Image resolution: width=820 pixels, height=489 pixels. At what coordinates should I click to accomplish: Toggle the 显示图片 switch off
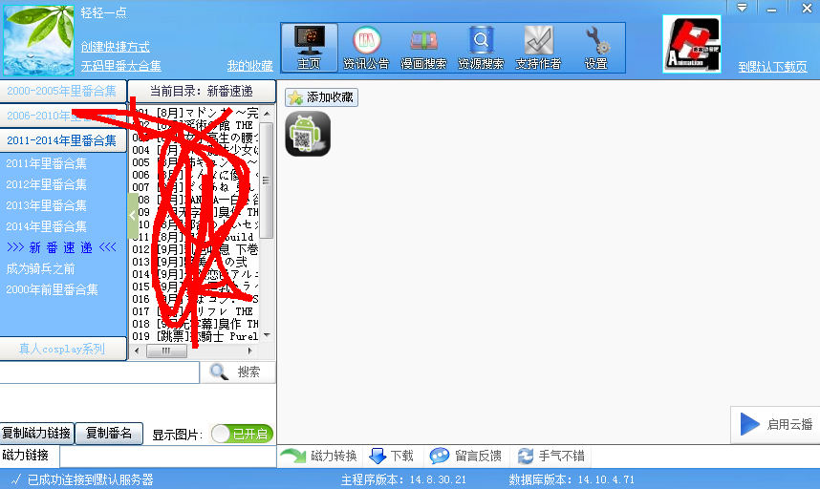click(x=241, y=434)
